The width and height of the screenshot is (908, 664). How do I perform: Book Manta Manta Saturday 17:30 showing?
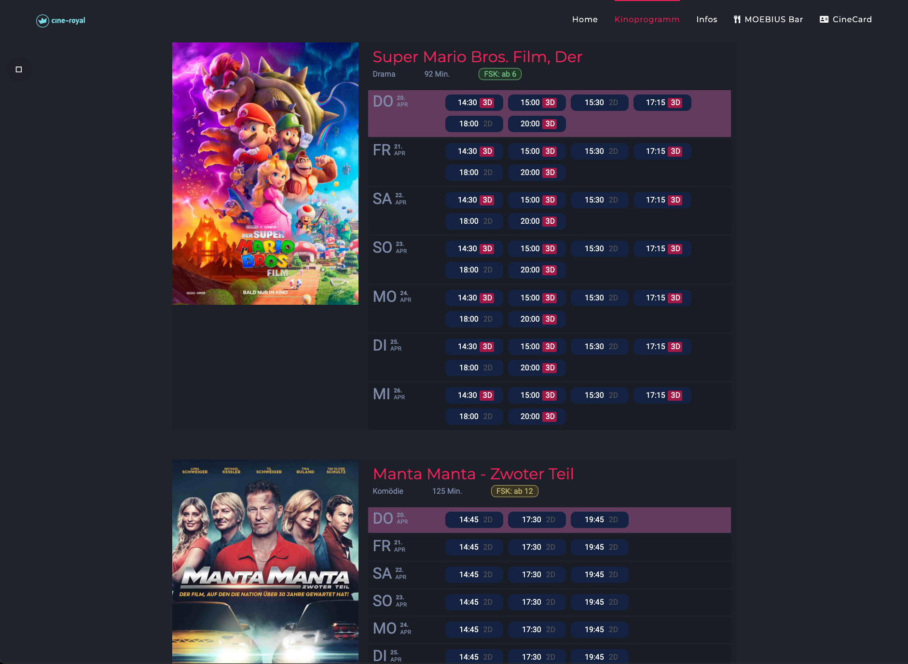[537, 575]
